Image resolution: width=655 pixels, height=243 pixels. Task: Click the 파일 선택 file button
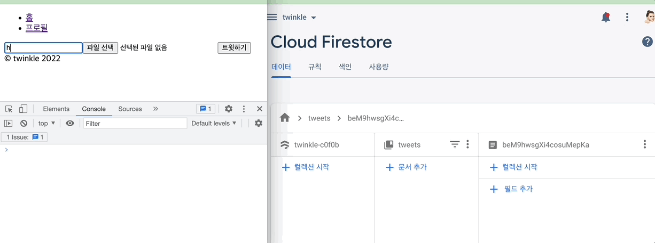[x=100, y=48]
